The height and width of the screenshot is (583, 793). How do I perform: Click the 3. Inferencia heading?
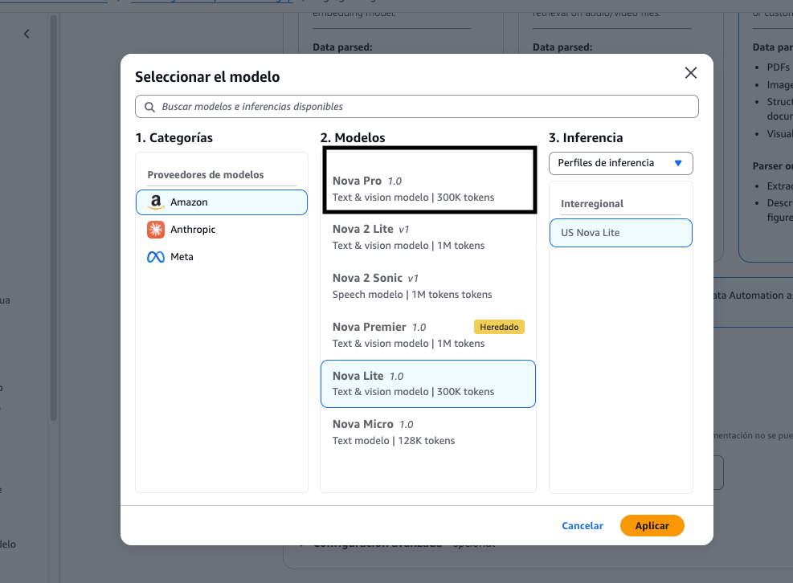pyautogui.click(x=586, y=138)
